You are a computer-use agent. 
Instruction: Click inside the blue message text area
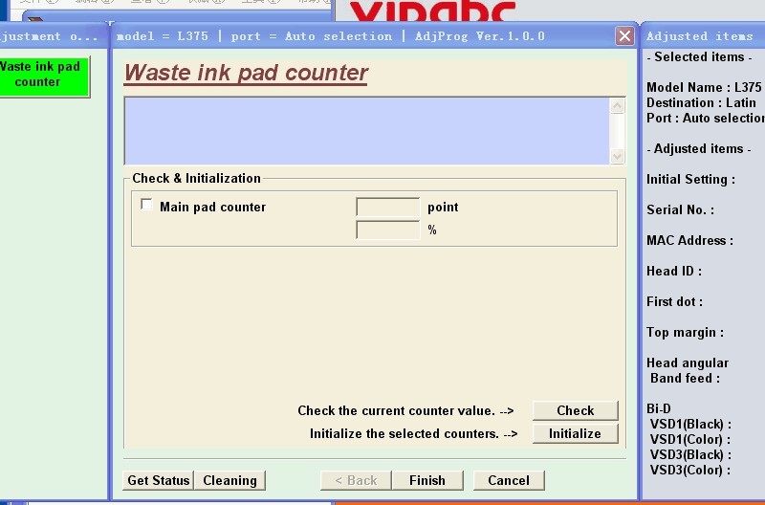point(367,131)
